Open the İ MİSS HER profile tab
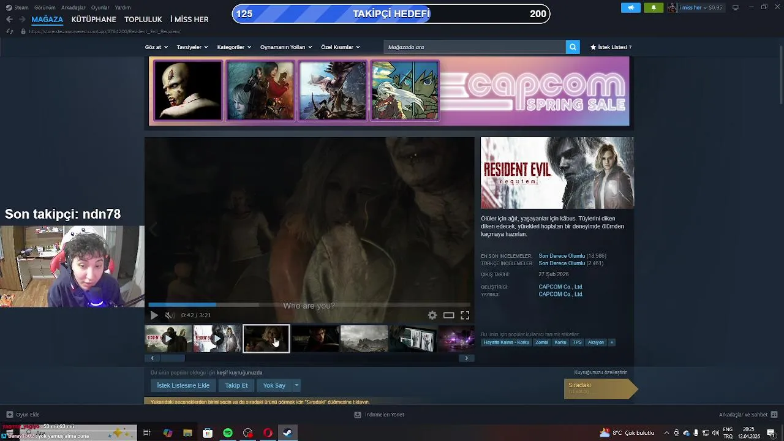This screenshot has width=784, height=441. (189, 20)
